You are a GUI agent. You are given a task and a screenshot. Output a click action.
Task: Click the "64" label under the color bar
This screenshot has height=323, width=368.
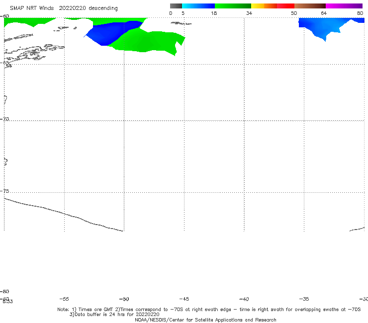[324, 13]
